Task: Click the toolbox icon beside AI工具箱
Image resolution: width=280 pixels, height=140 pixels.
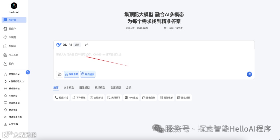Action: [x=5, y=55]
